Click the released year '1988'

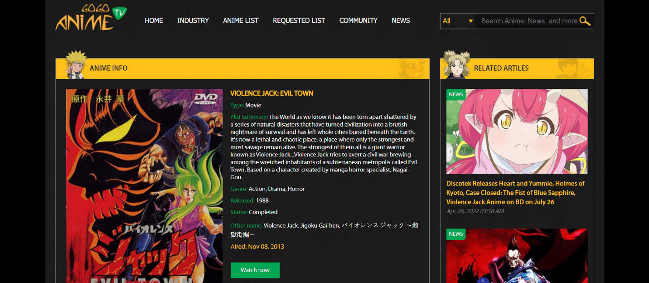pos(262,200)
